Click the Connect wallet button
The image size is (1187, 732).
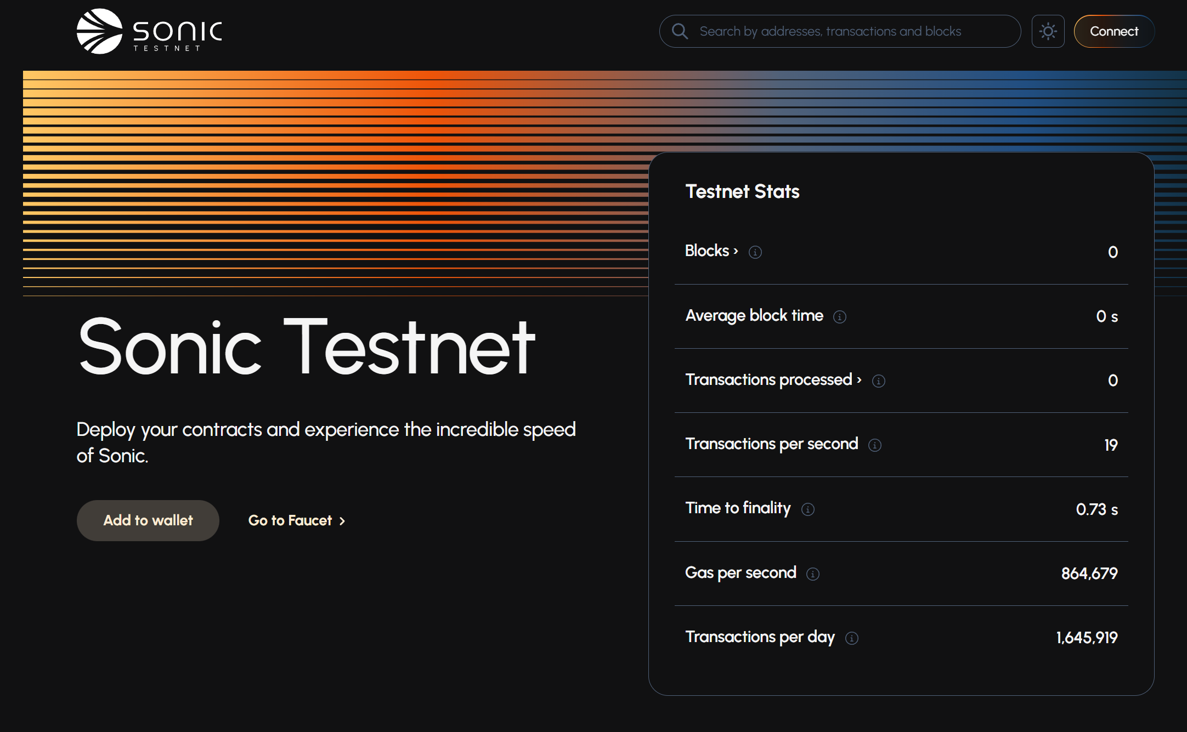coord(1113,31)
